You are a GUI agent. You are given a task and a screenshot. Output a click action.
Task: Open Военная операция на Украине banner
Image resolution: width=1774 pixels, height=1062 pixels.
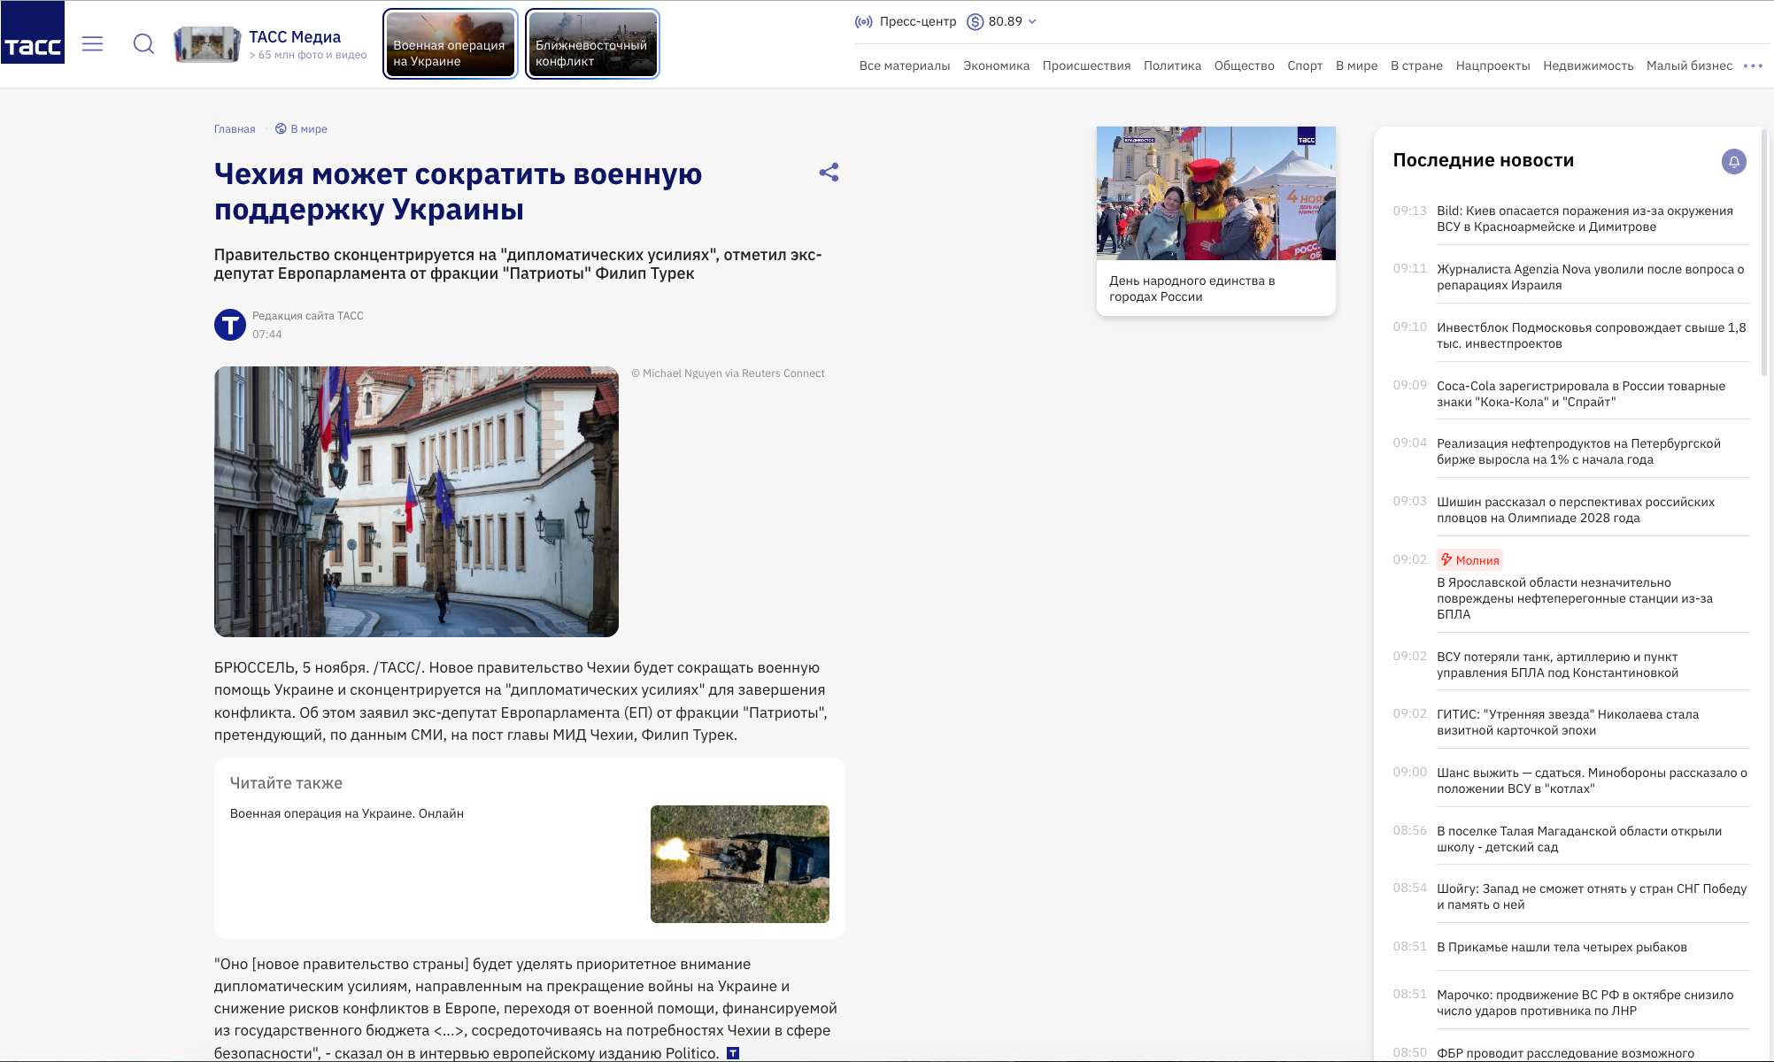click(450, 44)
